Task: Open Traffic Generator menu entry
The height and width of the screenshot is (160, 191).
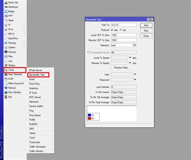Action: pos(37,147)
